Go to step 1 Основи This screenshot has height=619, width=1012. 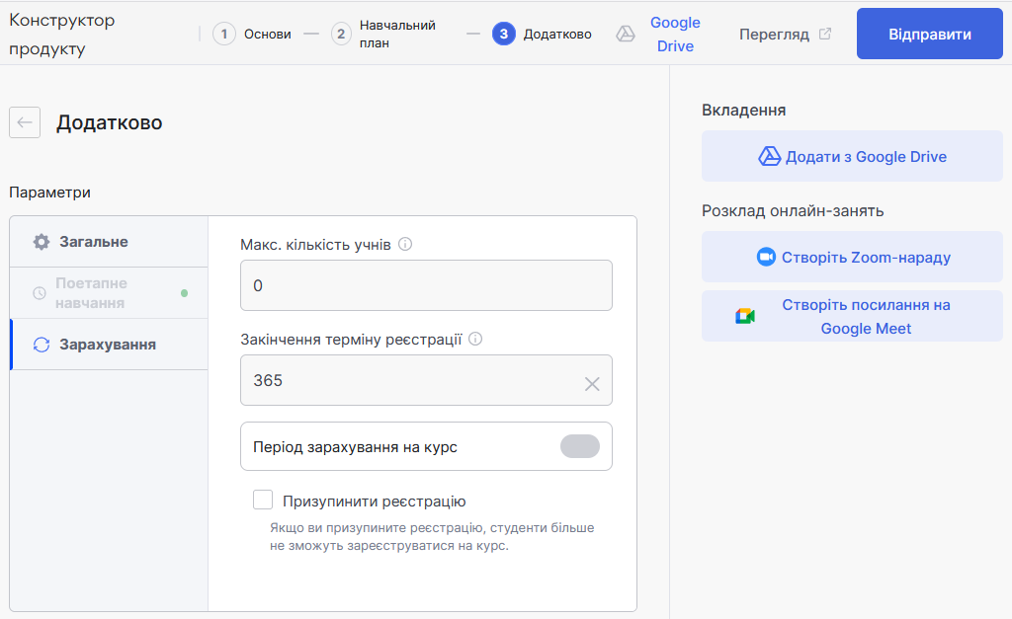tap(251, 35)
